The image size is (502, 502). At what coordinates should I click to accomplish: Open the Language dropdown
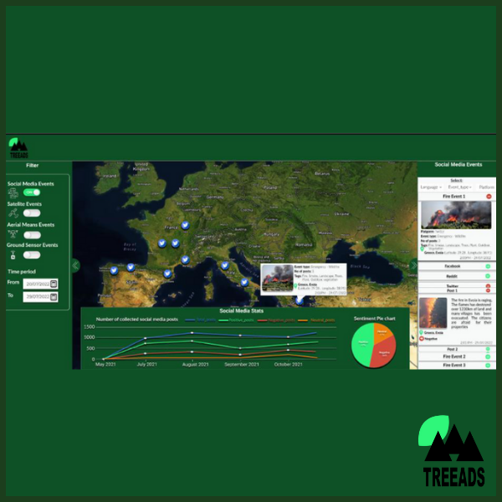tap(431, 187)
